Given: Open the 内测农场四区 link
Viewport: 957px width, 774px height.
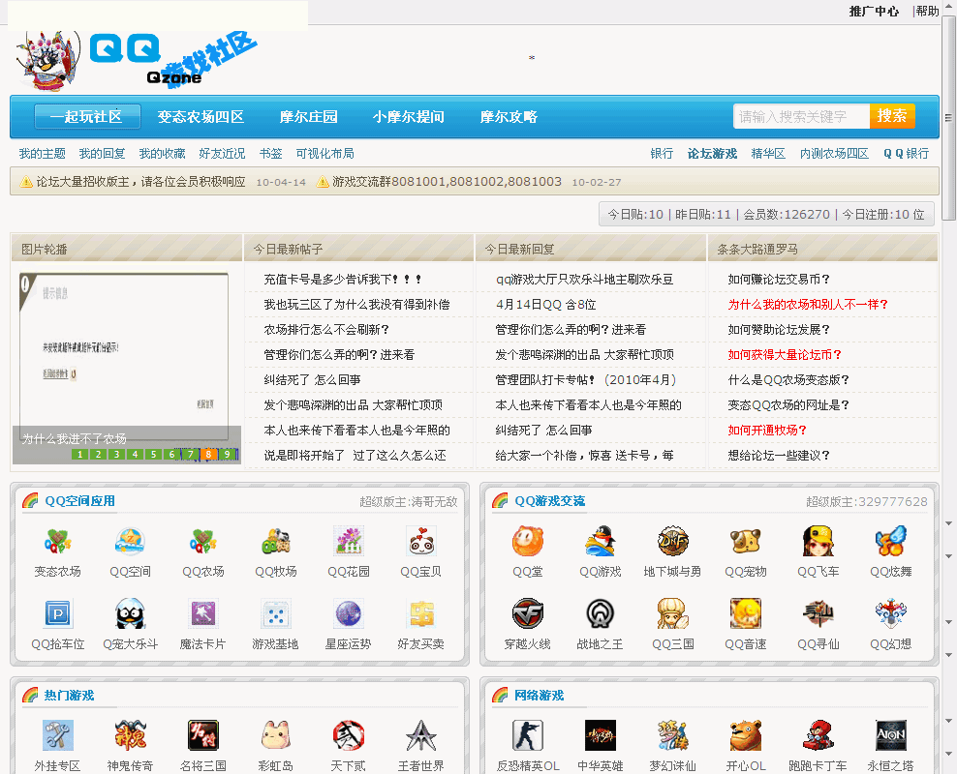Looking at the screenshot, I should click(x=834, y=154).
